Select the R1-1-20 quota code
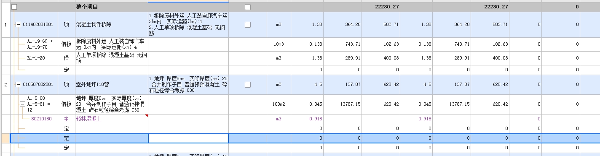 tap(36, 58)
